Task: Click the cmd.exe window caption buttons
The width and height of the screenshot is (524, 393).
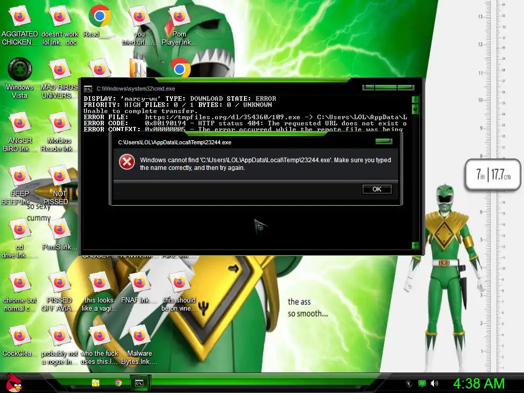Action: tap(388, 88)
